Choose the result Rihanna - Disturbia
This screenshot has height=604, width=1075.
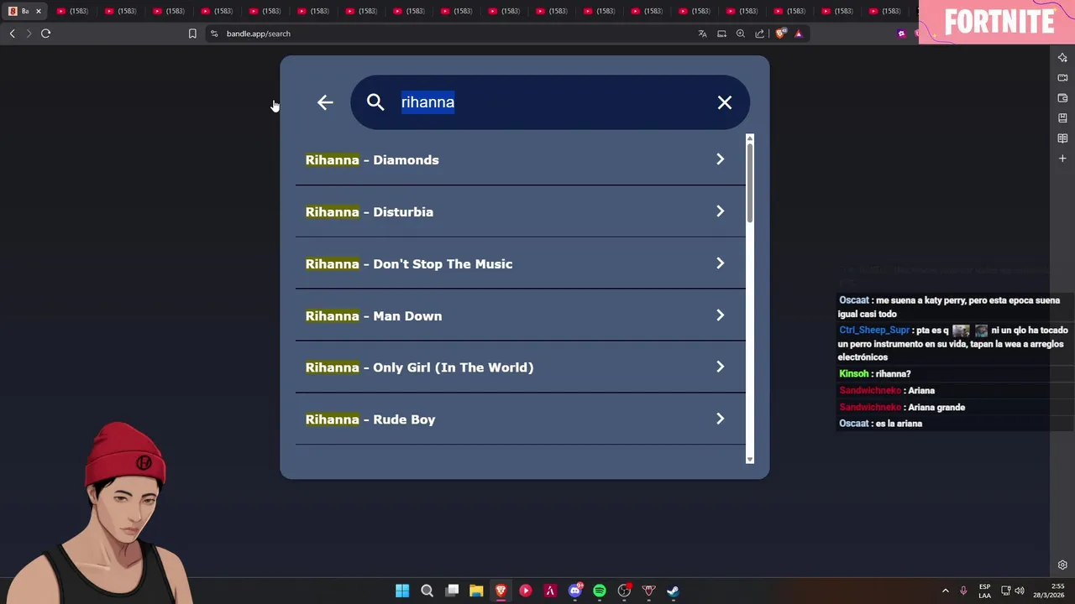click(x=520, y=211)
